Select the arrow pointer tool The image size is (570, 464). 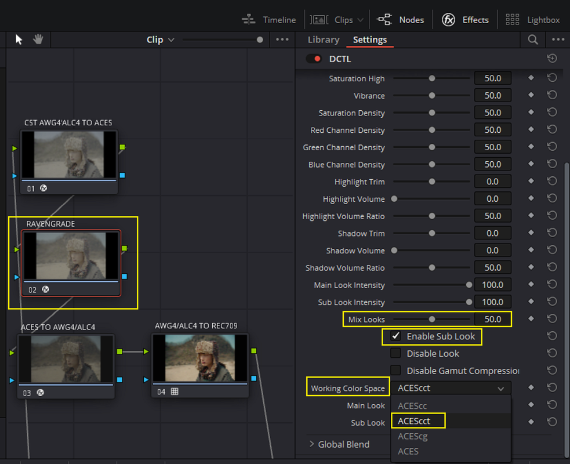point(19,39)
